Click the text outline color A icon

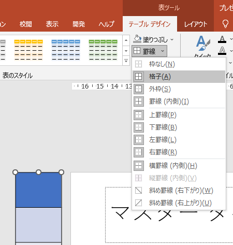tap(222, 51)
